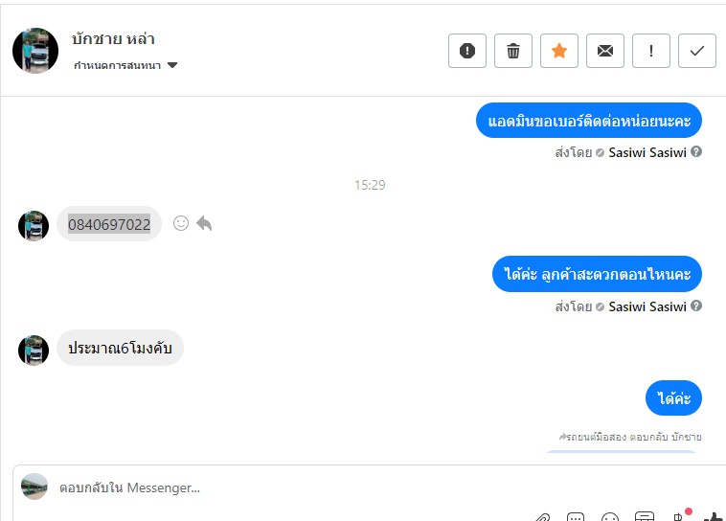
Task: Reply to the 0840697022 message with arrow
Action: pos(204,223)
